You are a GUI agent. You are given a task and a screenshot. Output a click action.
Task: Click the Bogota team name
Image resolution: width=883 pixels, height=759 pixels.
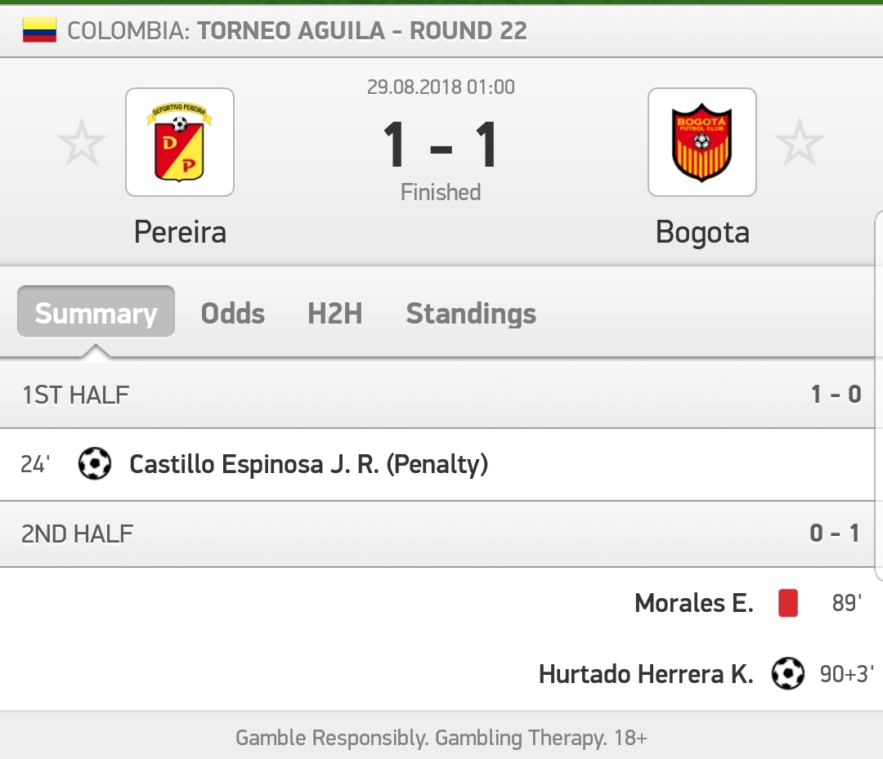[702, 233]
